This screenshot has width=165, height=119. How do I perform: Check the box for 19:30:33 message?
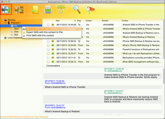click(48, 49)
